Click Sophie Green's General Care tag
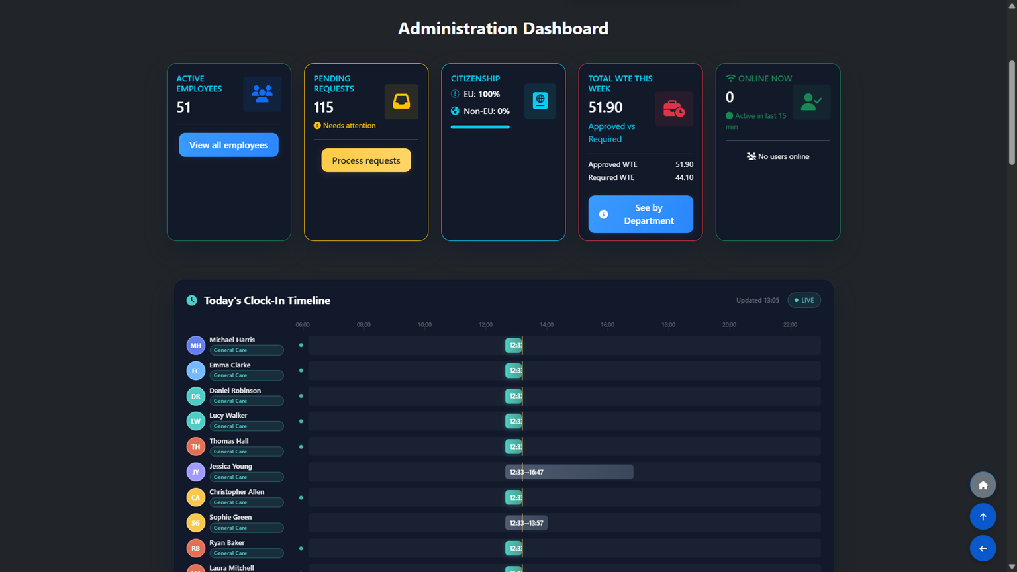 246,528
